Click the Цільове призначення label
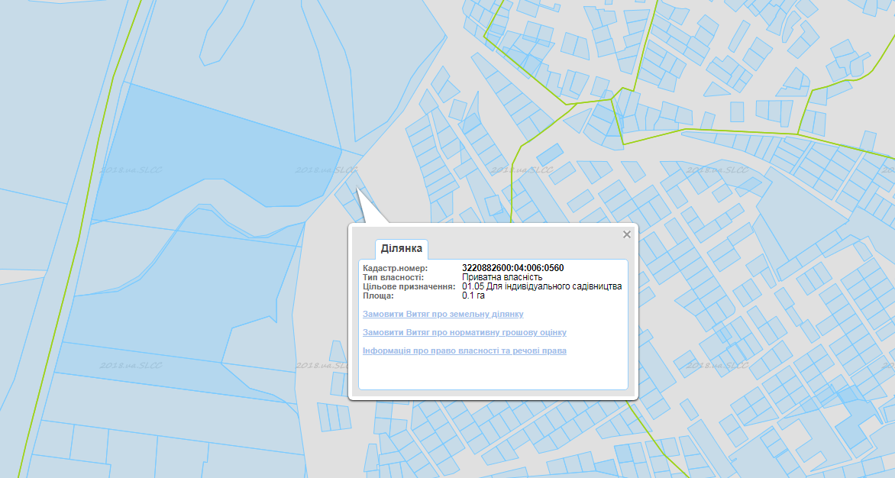 click(409, 286)
